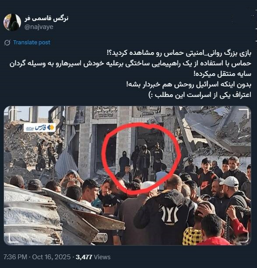Image resolution: width=257 pixels, height=268 pixels.
Task: Click the first line of the tweet text
Action: click(x=179, y=53)
